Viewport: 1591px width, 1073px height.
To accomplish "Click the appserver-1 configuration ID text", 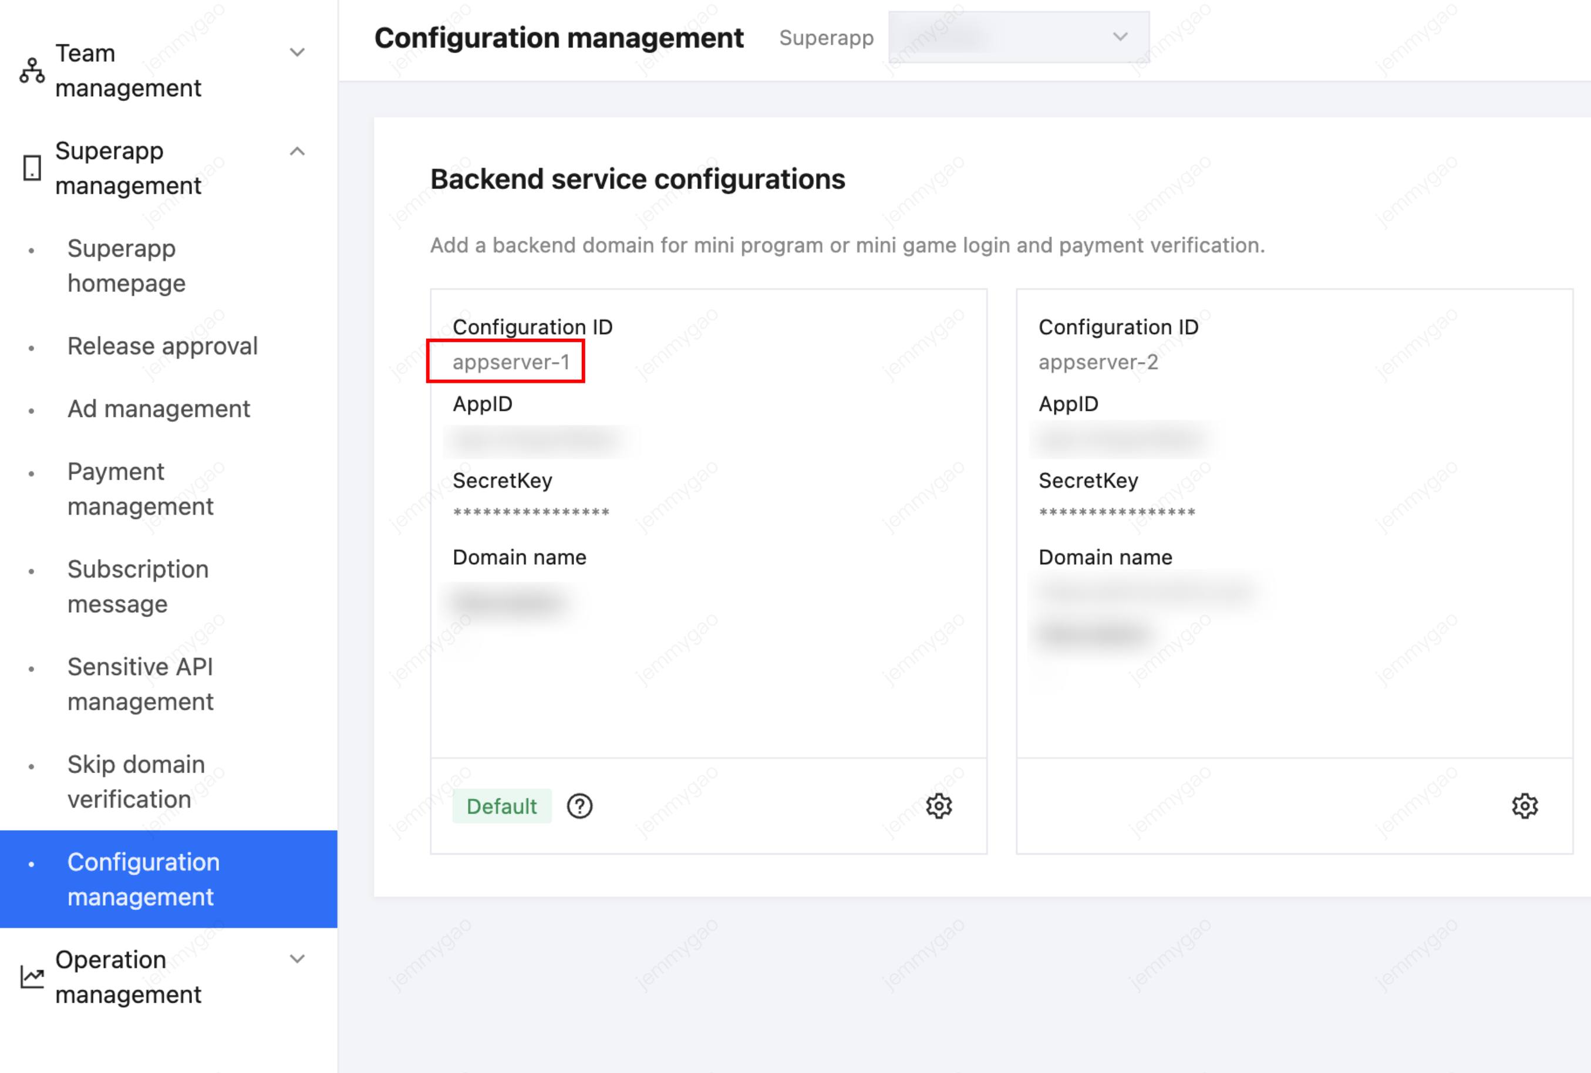I will click(511, 362).
